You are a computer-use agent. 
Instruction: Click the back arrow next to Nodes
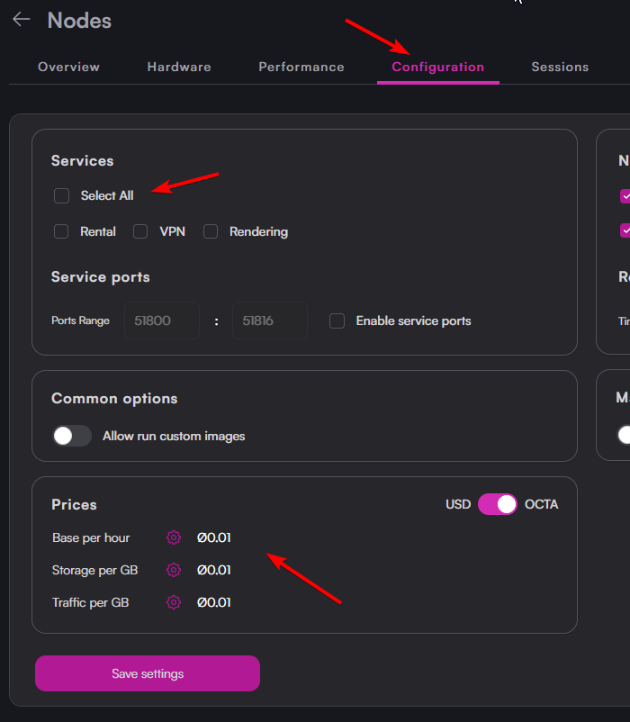point(22,20)
